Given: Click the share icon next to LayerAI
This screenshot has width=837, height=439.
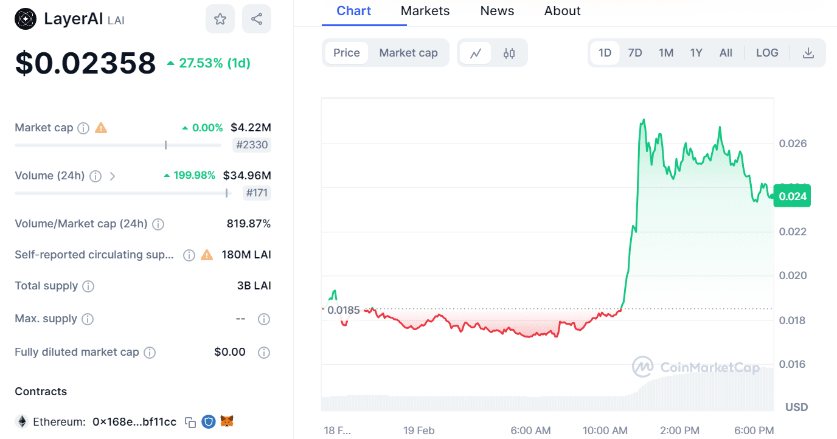Looking at the screenshot, I should 257,19.
